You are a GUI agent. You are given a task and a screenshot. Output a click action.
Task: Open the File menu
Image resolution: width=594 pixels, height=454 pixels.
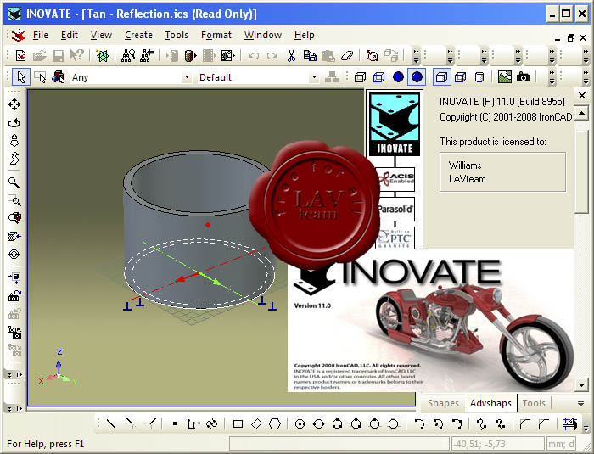(x=40, y=36)
